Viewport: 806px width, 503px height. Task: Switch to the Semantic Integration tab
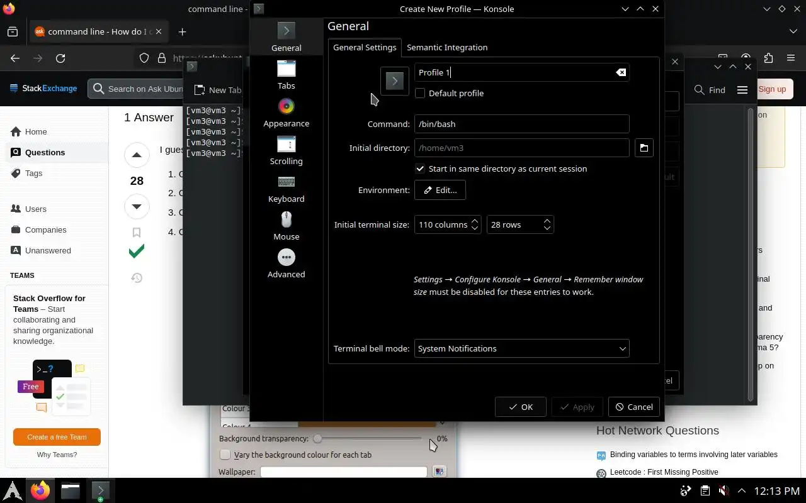click(x=447, y=47)
